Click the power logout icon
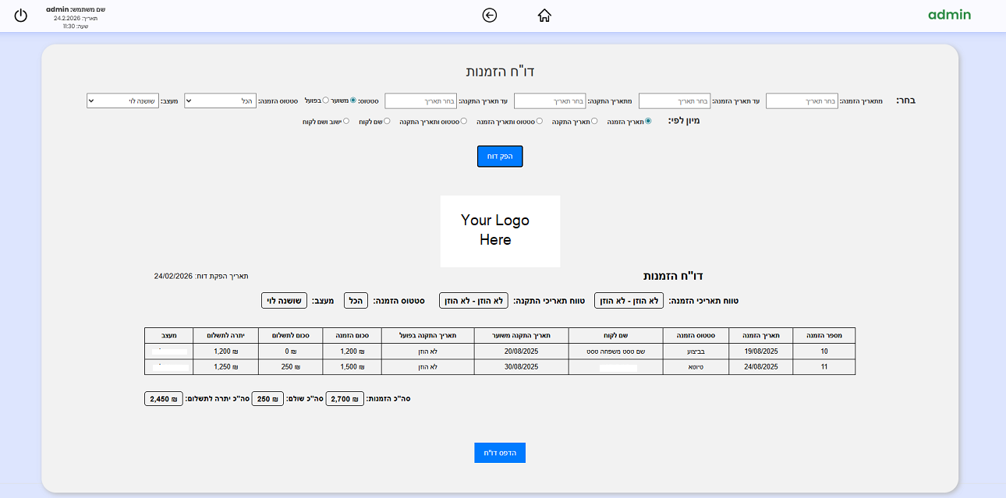The image size is (1006, 498). click(21, 16)
